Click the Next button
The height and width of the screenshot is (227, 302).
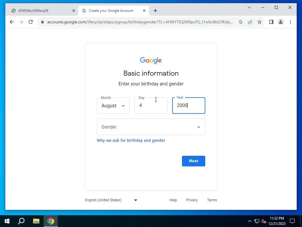coord(193,161)
